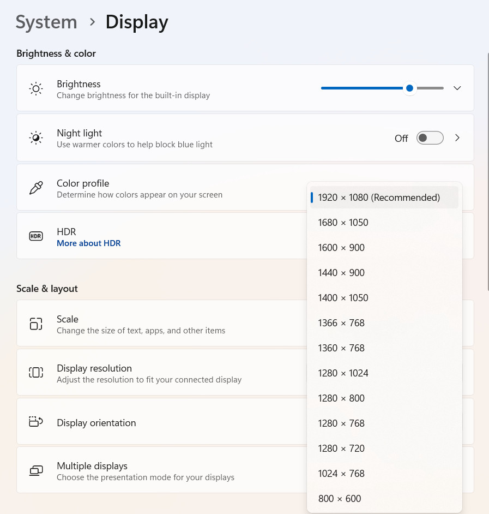Open the More about HDR link

(x=89, y=243)
